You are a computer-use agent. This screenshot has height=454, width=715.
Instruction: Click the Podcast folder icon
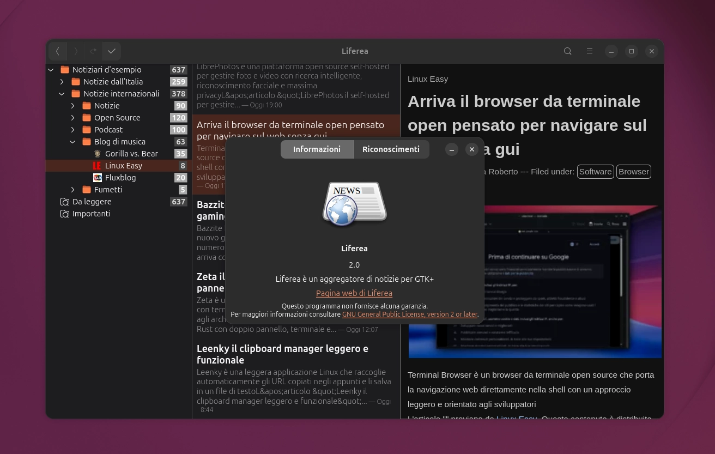pos(87,130)
